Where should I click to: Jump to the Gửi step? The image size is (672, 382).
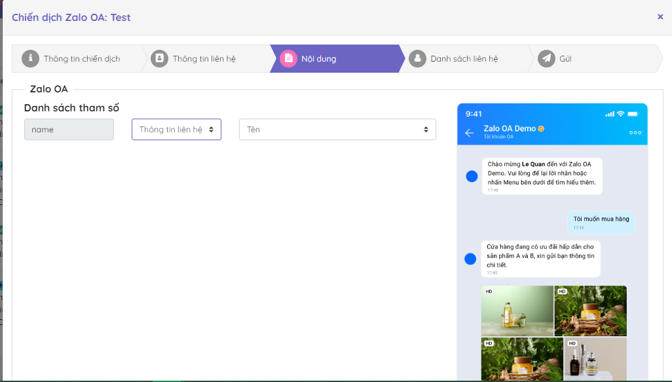click(596, 59)
